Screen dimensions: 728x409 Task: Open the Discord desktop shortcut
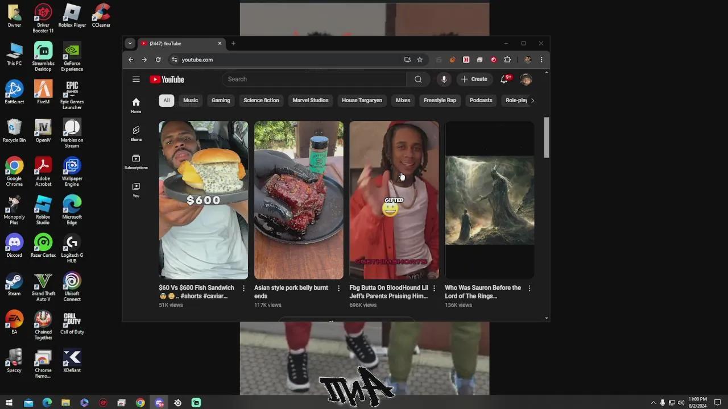click(x=14, y=245)
